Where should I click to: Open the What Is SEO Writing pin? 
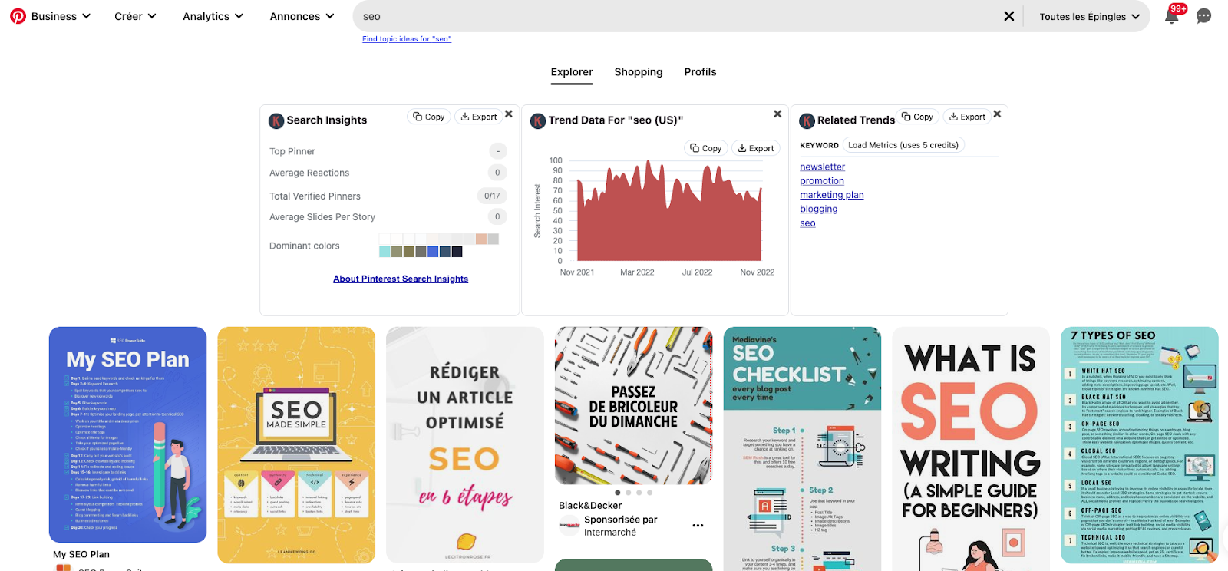(971, 449)
